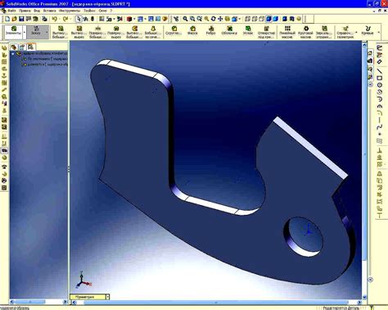Viewport: 388px width, 310px height.
Task: Select the Spline tool on right toolbar
Action: point(380,127)
